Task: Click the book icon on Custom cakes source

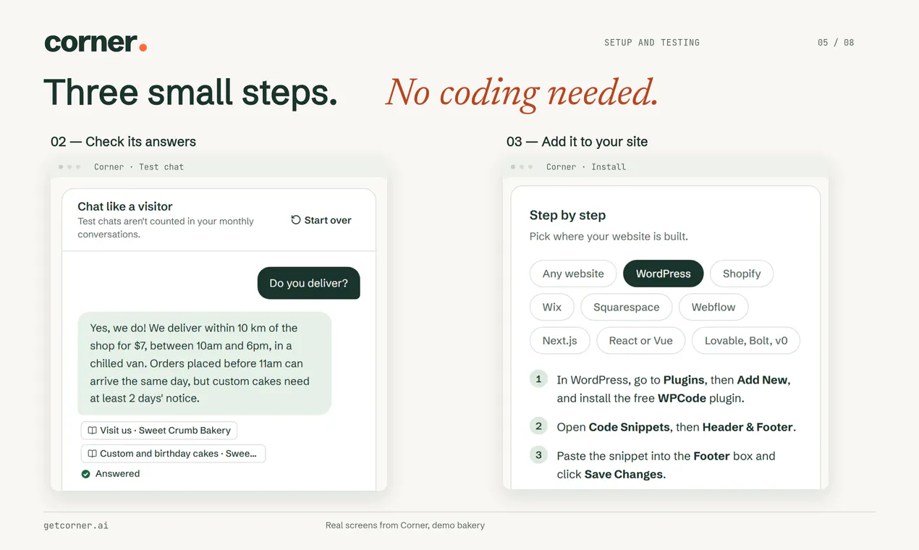Action: coord(92,454)
